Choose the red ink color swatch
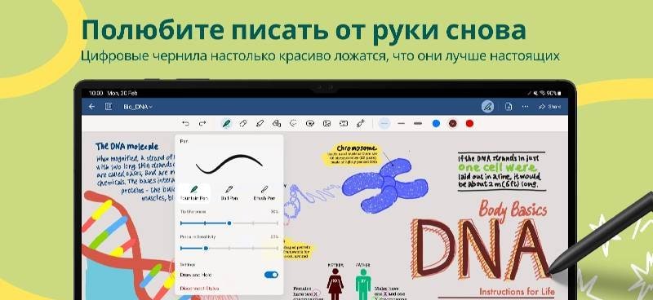The image size is (653, 300). (469, 124)
